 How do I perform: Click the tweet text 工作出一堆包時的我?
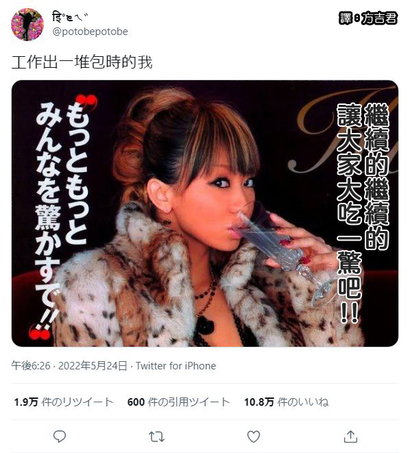pos(82,62)
